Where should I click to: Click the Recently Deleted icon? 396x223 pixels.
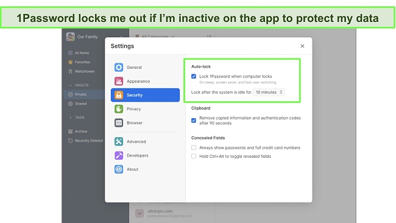click(71, 141)
